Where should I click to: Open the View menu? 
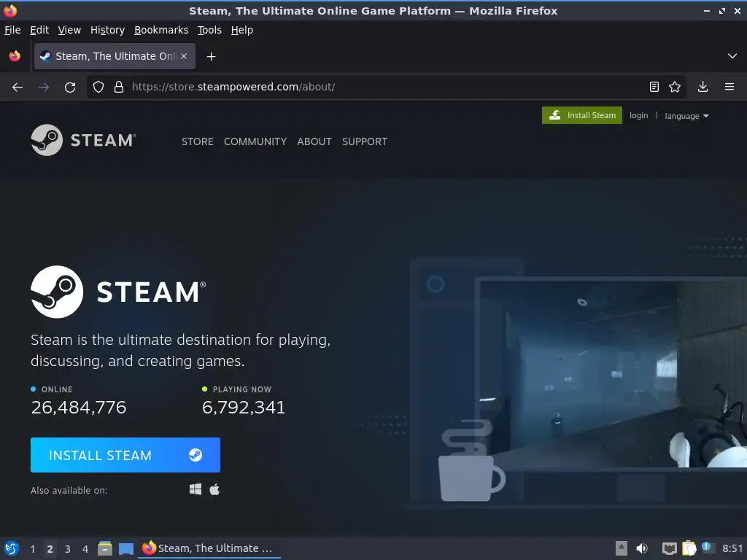[x=69, y=30]
